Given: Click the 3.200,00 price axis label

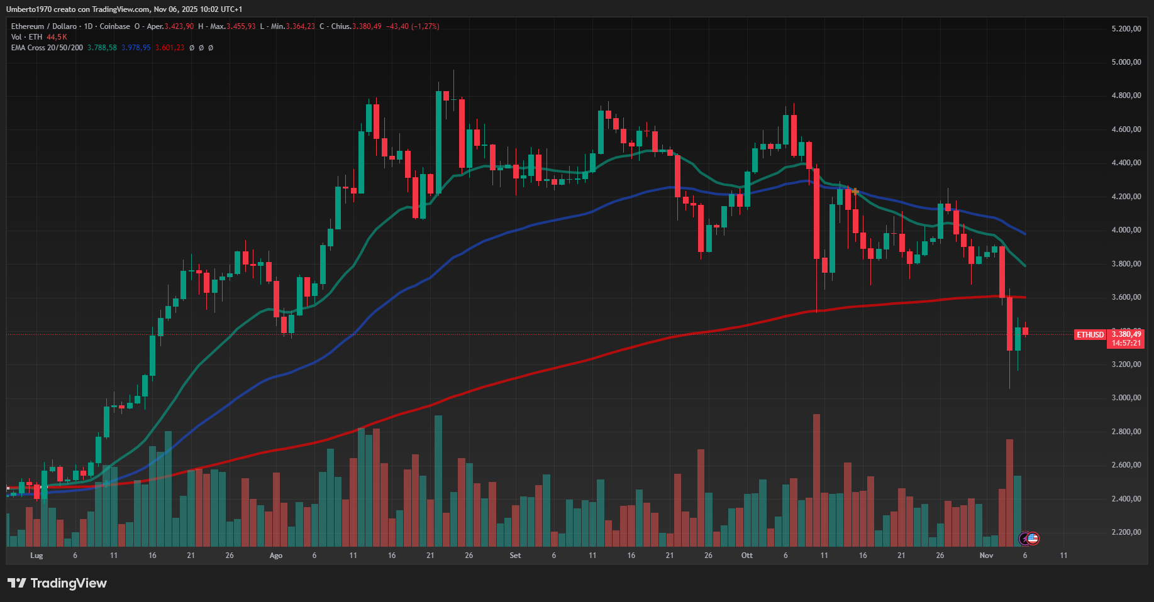Looking at the screenshot, I should pyautogui.click(x=1126, y=364).
